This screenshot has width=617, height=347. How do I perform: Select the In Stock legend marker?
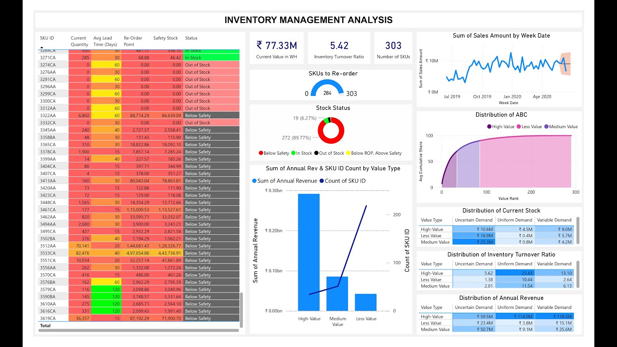pyautogui.click(x=293, y=153)
